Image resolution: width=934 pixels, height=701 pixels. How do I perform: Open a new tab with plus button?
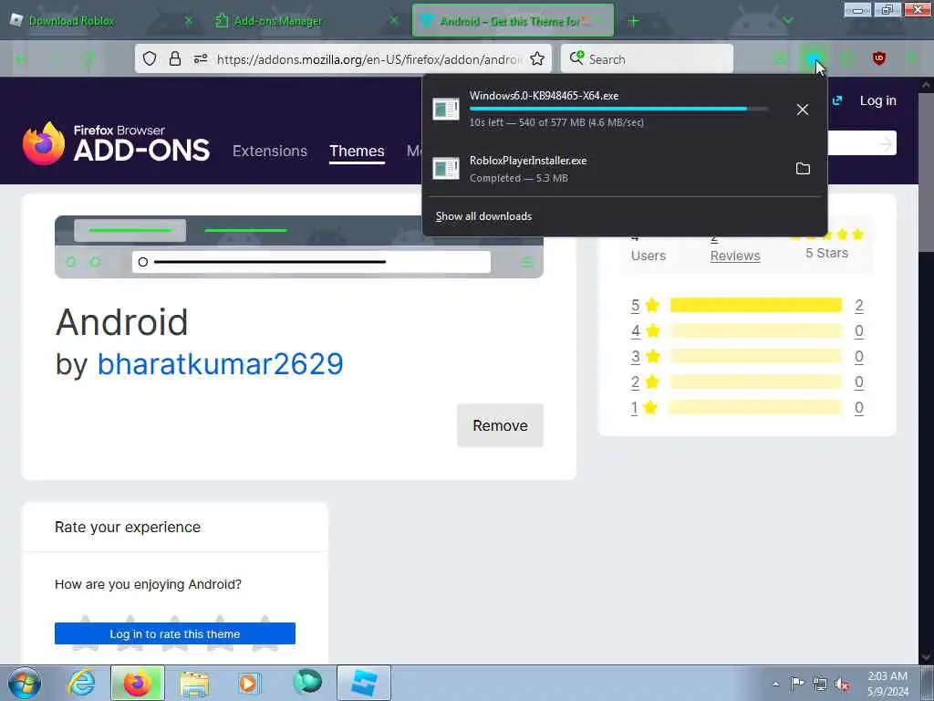(633, 21)
